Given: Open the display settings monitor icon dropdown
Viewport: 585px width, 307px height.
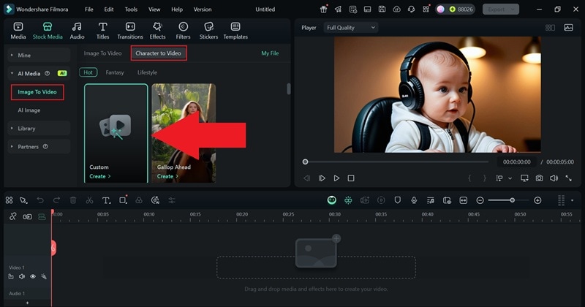Looking at the screenshot, I should pos(524,178).
